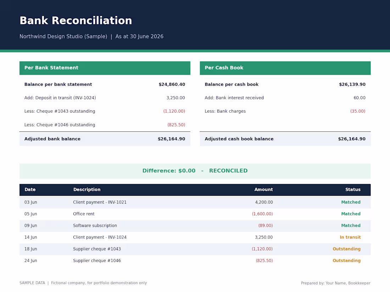This screenshot has height=292, width=390.
Task: Click the 4,200.00 amount cell
Action: (x=264, y=202)
